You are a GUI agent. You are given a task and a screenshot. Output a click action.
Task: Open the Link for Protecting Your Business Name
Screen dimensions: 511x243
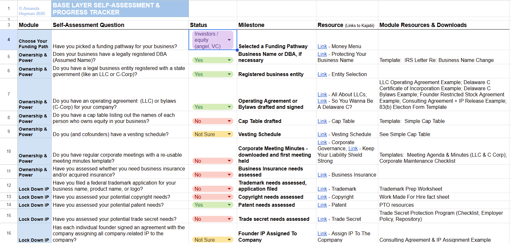tap(322, 54)
